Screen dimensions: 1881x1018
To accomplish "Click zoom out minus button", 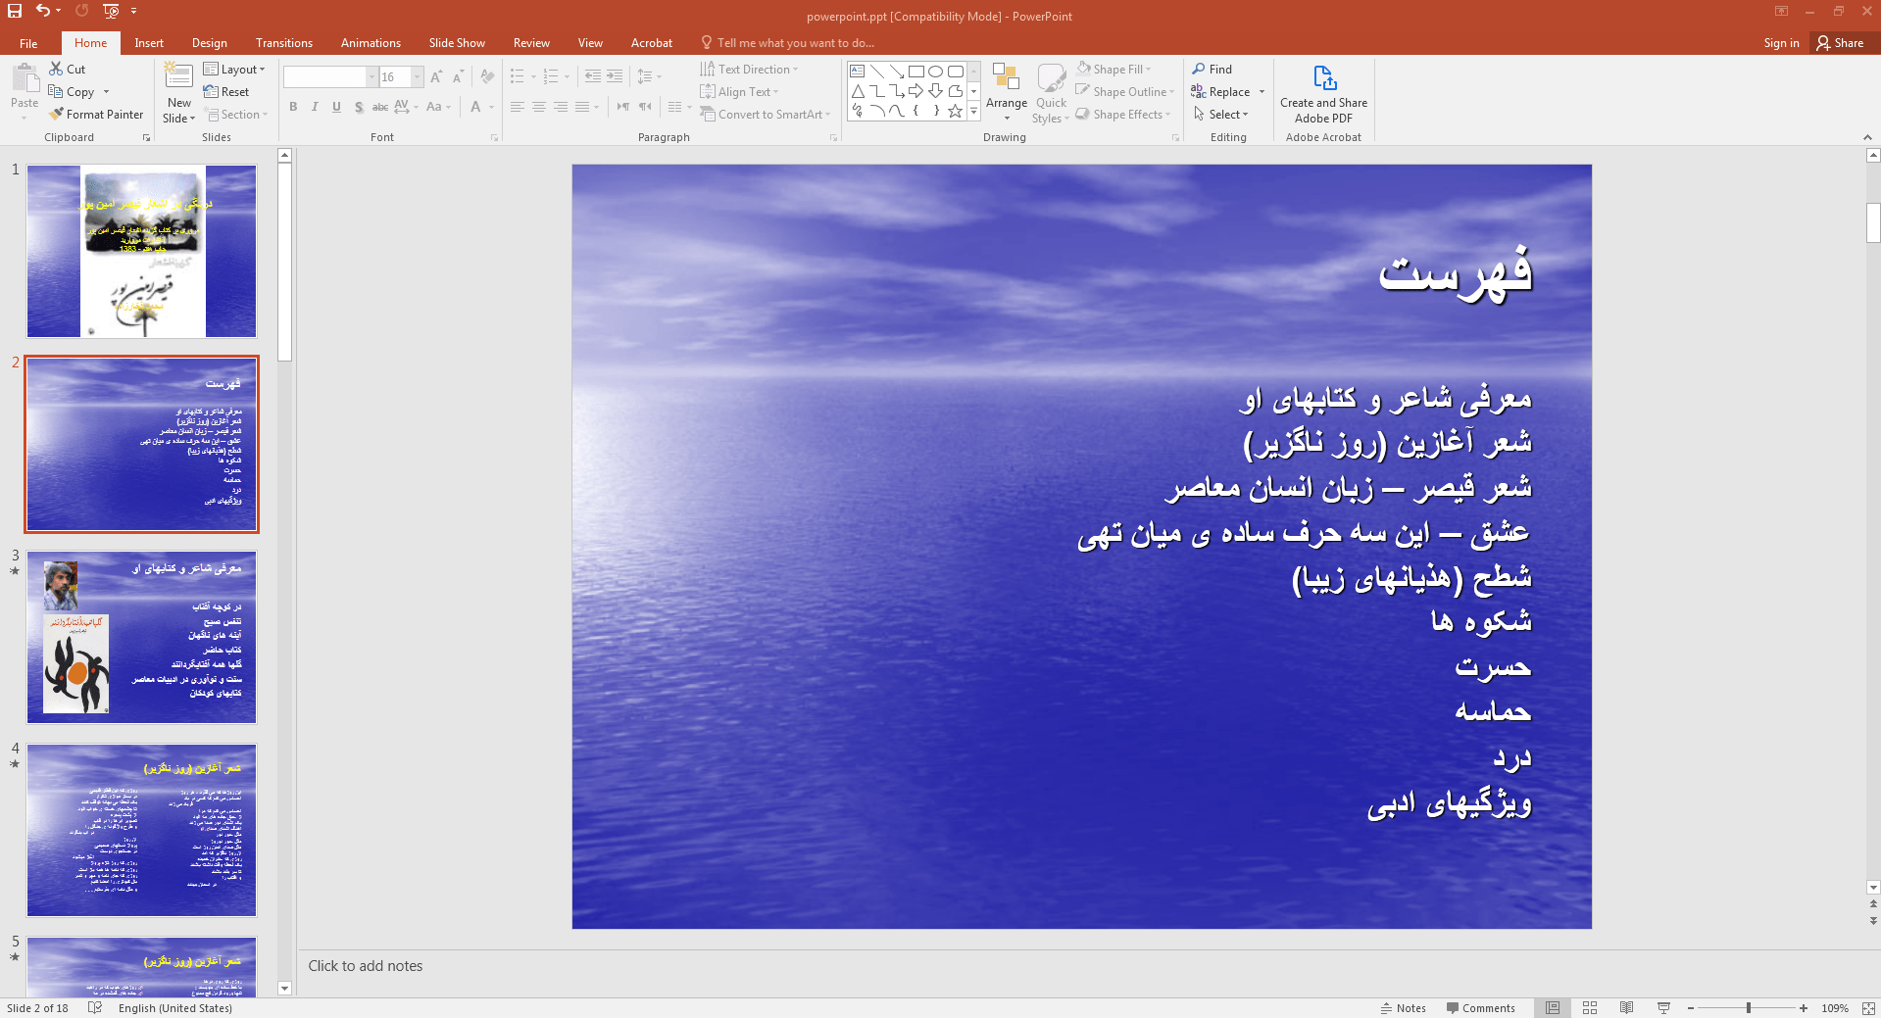I will click(1691, 1008).
